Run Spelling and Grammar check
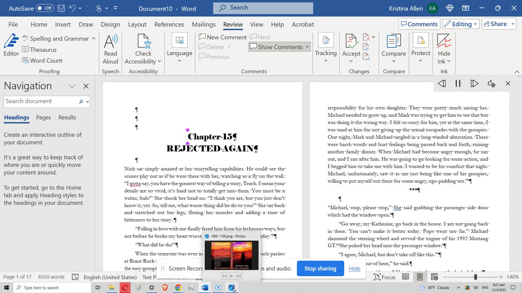This screenshot has height=293, width=522. (55, 39)
